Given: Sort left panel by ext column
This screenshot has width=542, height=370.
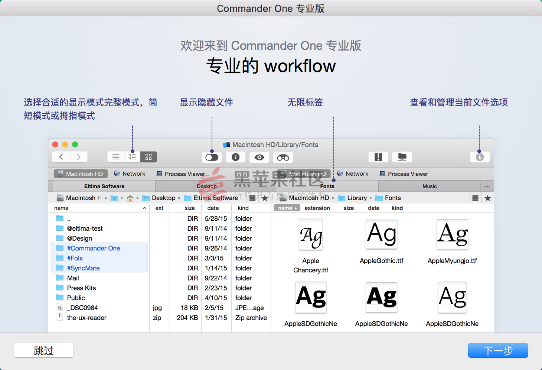Looking at the screenshot, I should tap(159, 208).
